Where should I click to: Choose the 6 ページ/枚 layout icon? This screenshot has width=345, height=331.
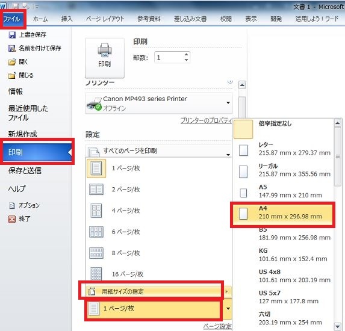(x=96, y=232)
